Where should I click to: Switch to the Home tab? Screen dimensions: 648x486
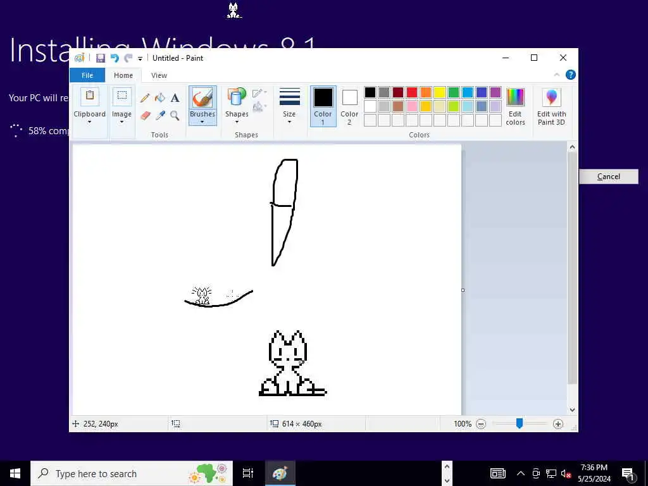point(123,75)
